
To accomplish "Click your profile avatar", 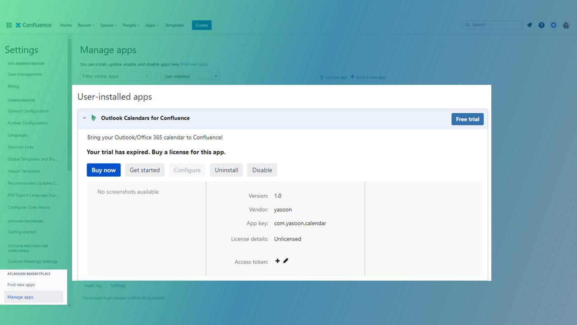I will tap(566, 25).
